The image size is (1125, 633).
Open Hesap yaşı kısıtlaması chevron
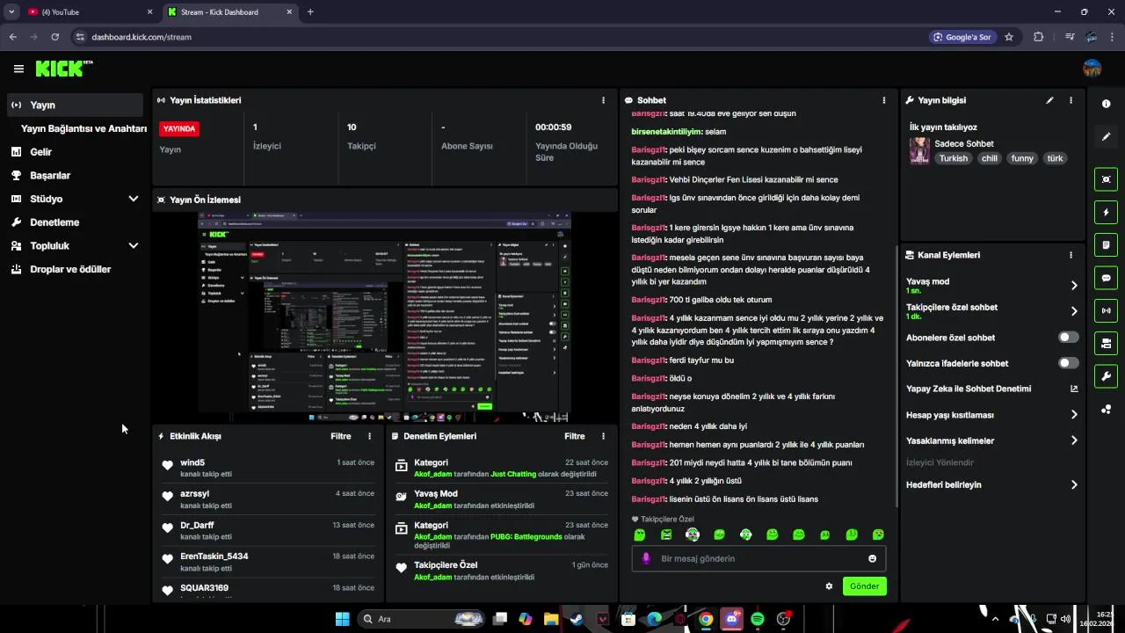coord(1074,415)
